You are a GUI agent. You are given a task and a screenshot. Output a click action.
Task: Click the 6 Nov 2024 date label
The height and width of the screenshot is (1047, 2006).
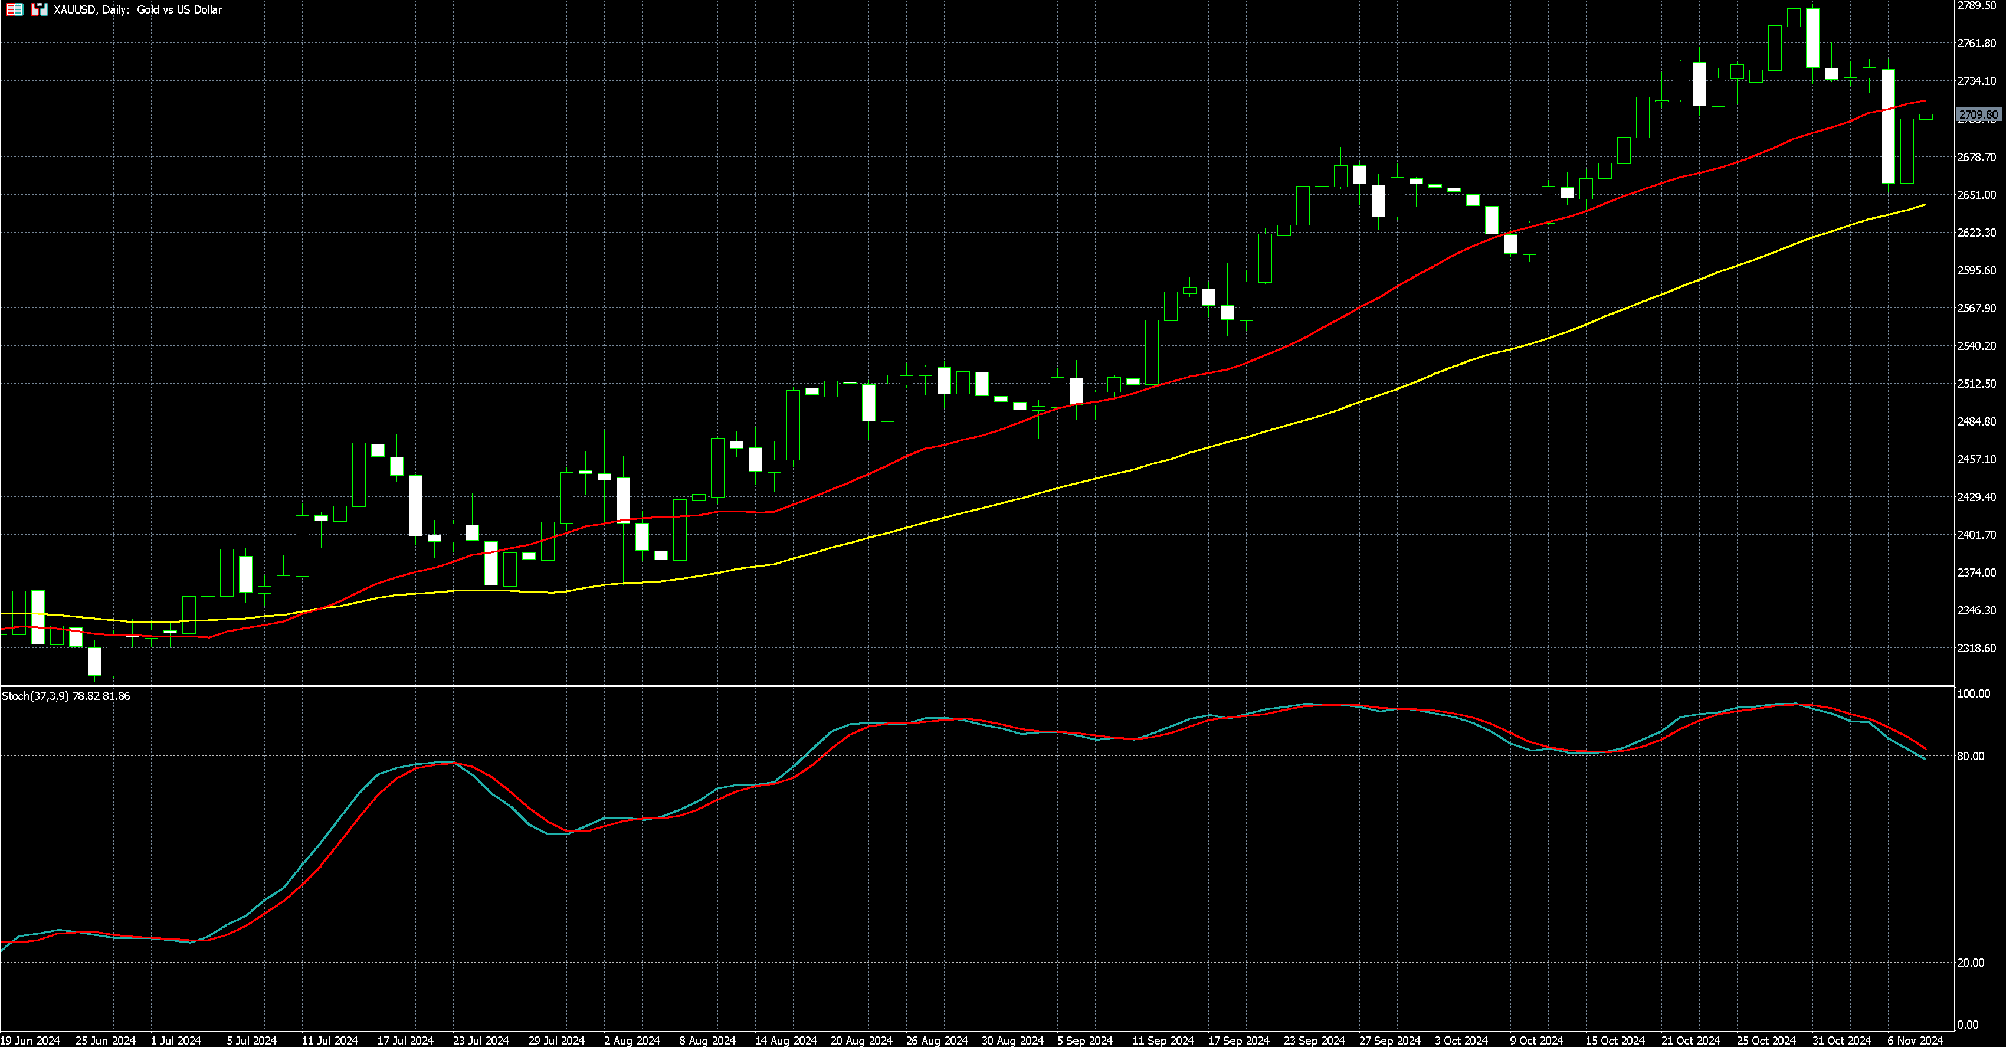(1915, 1040)
